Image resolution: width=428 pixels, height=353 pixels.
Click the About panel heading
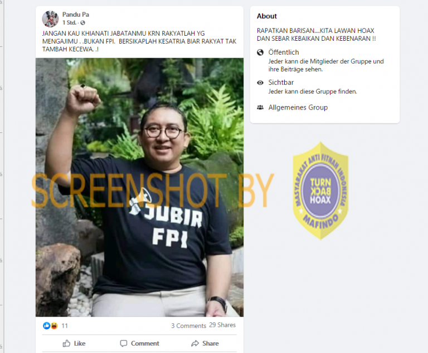[267, 16]
